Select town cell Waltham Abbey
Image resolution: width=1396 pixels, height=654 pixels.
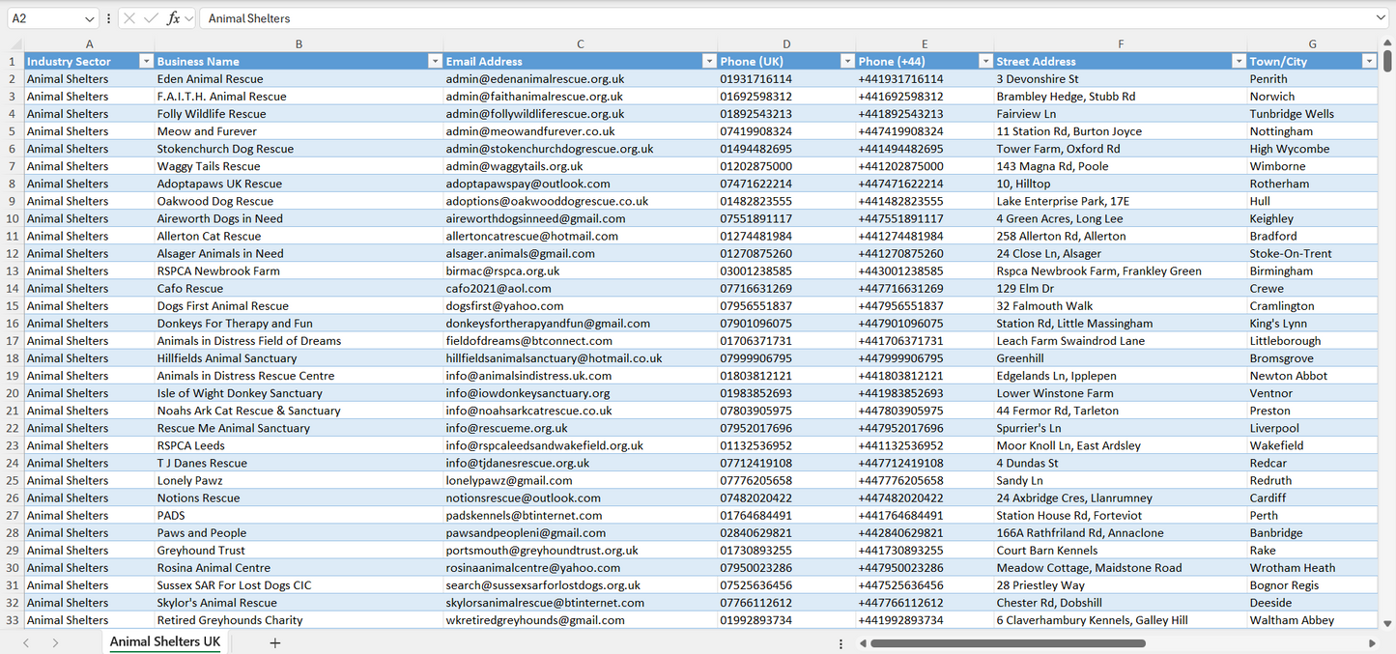[x=1312, y=620]
